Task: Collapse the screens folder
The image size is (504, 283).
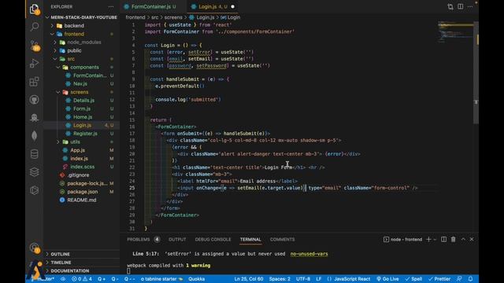Action: tap(79, 92)
